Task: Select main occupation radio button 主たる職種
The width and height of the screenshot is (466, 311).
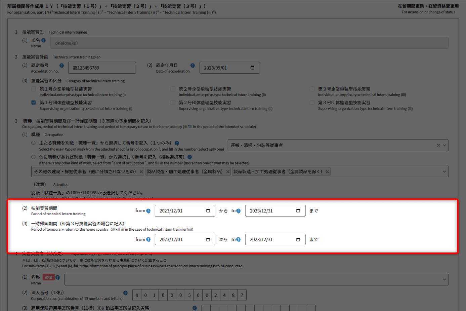Action: point(33,143)
